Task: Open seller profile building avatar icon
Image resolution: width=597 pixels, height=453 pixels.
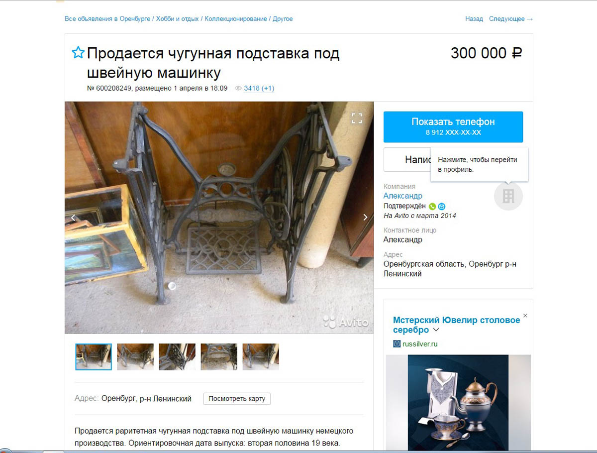Action: click(x=508, y=196)
